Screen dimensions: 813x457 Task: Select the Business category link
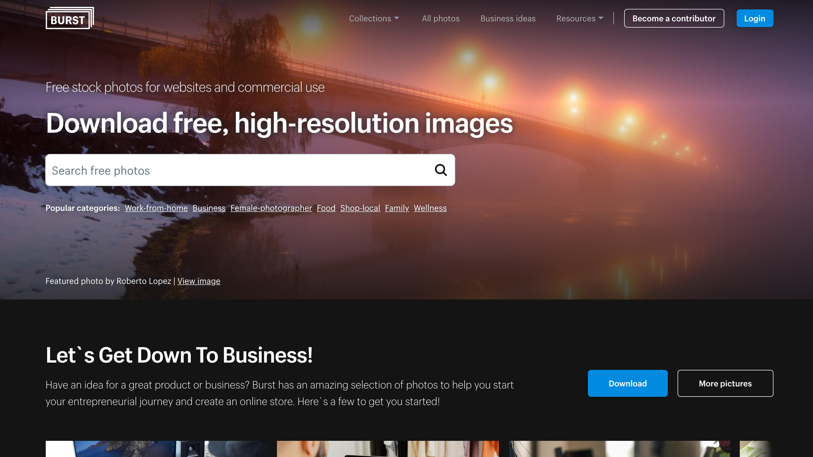click(209, 208)
